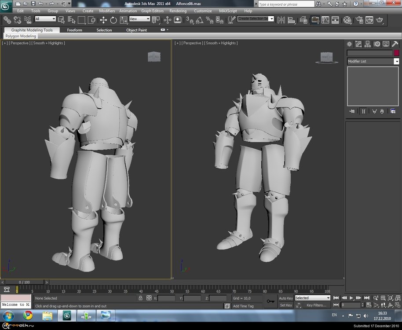Toggle the Selection Lock padlock
Viewport: 402px width, 330px height.
140,298
